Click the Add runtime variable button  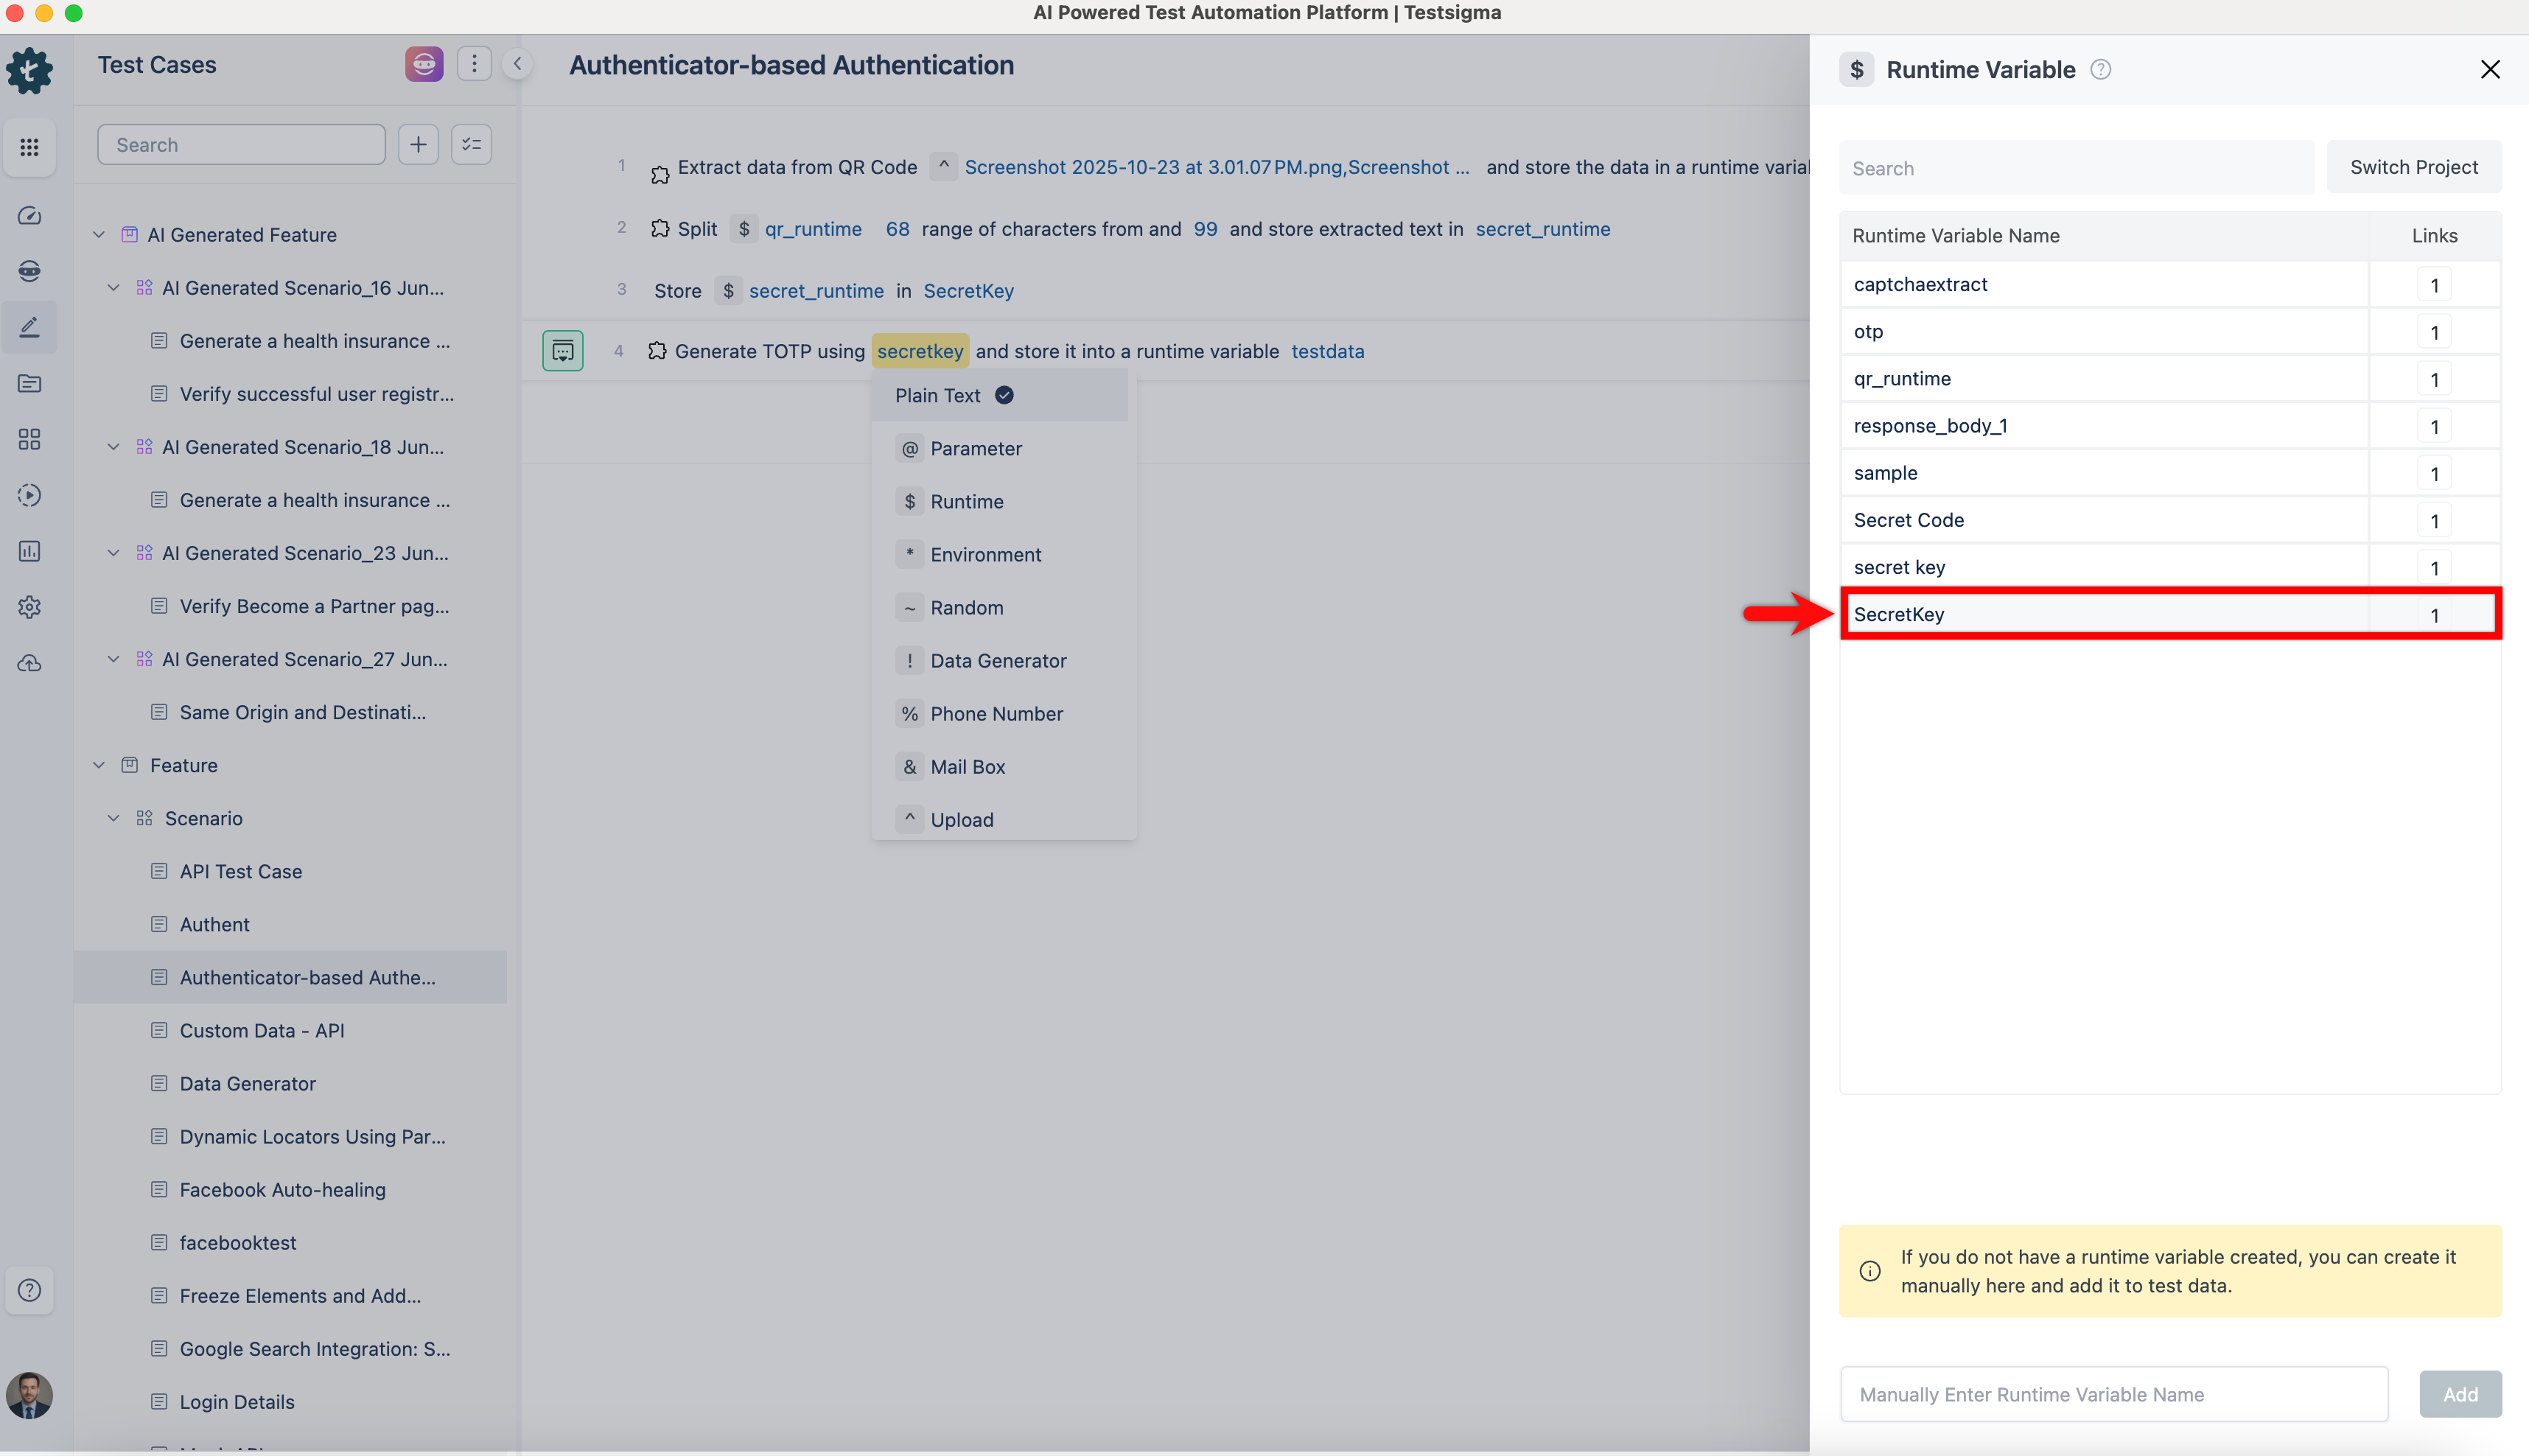pos(2459,1393)
